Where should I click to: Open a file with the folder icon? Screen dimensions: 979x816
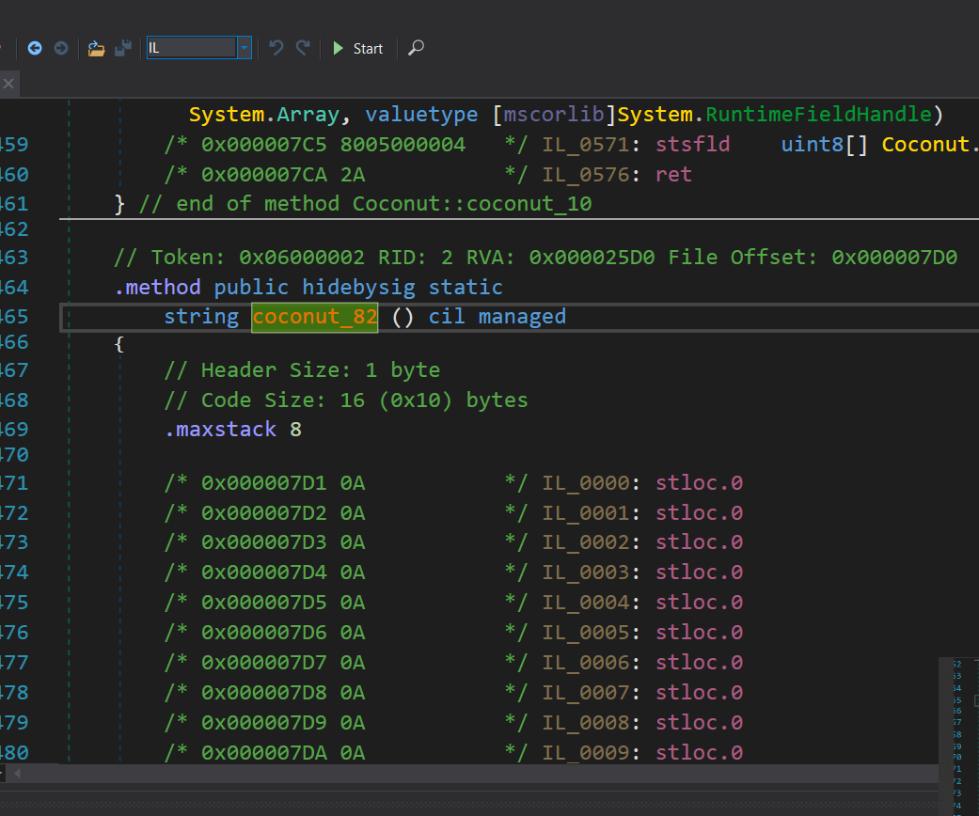tap(96, 48)
